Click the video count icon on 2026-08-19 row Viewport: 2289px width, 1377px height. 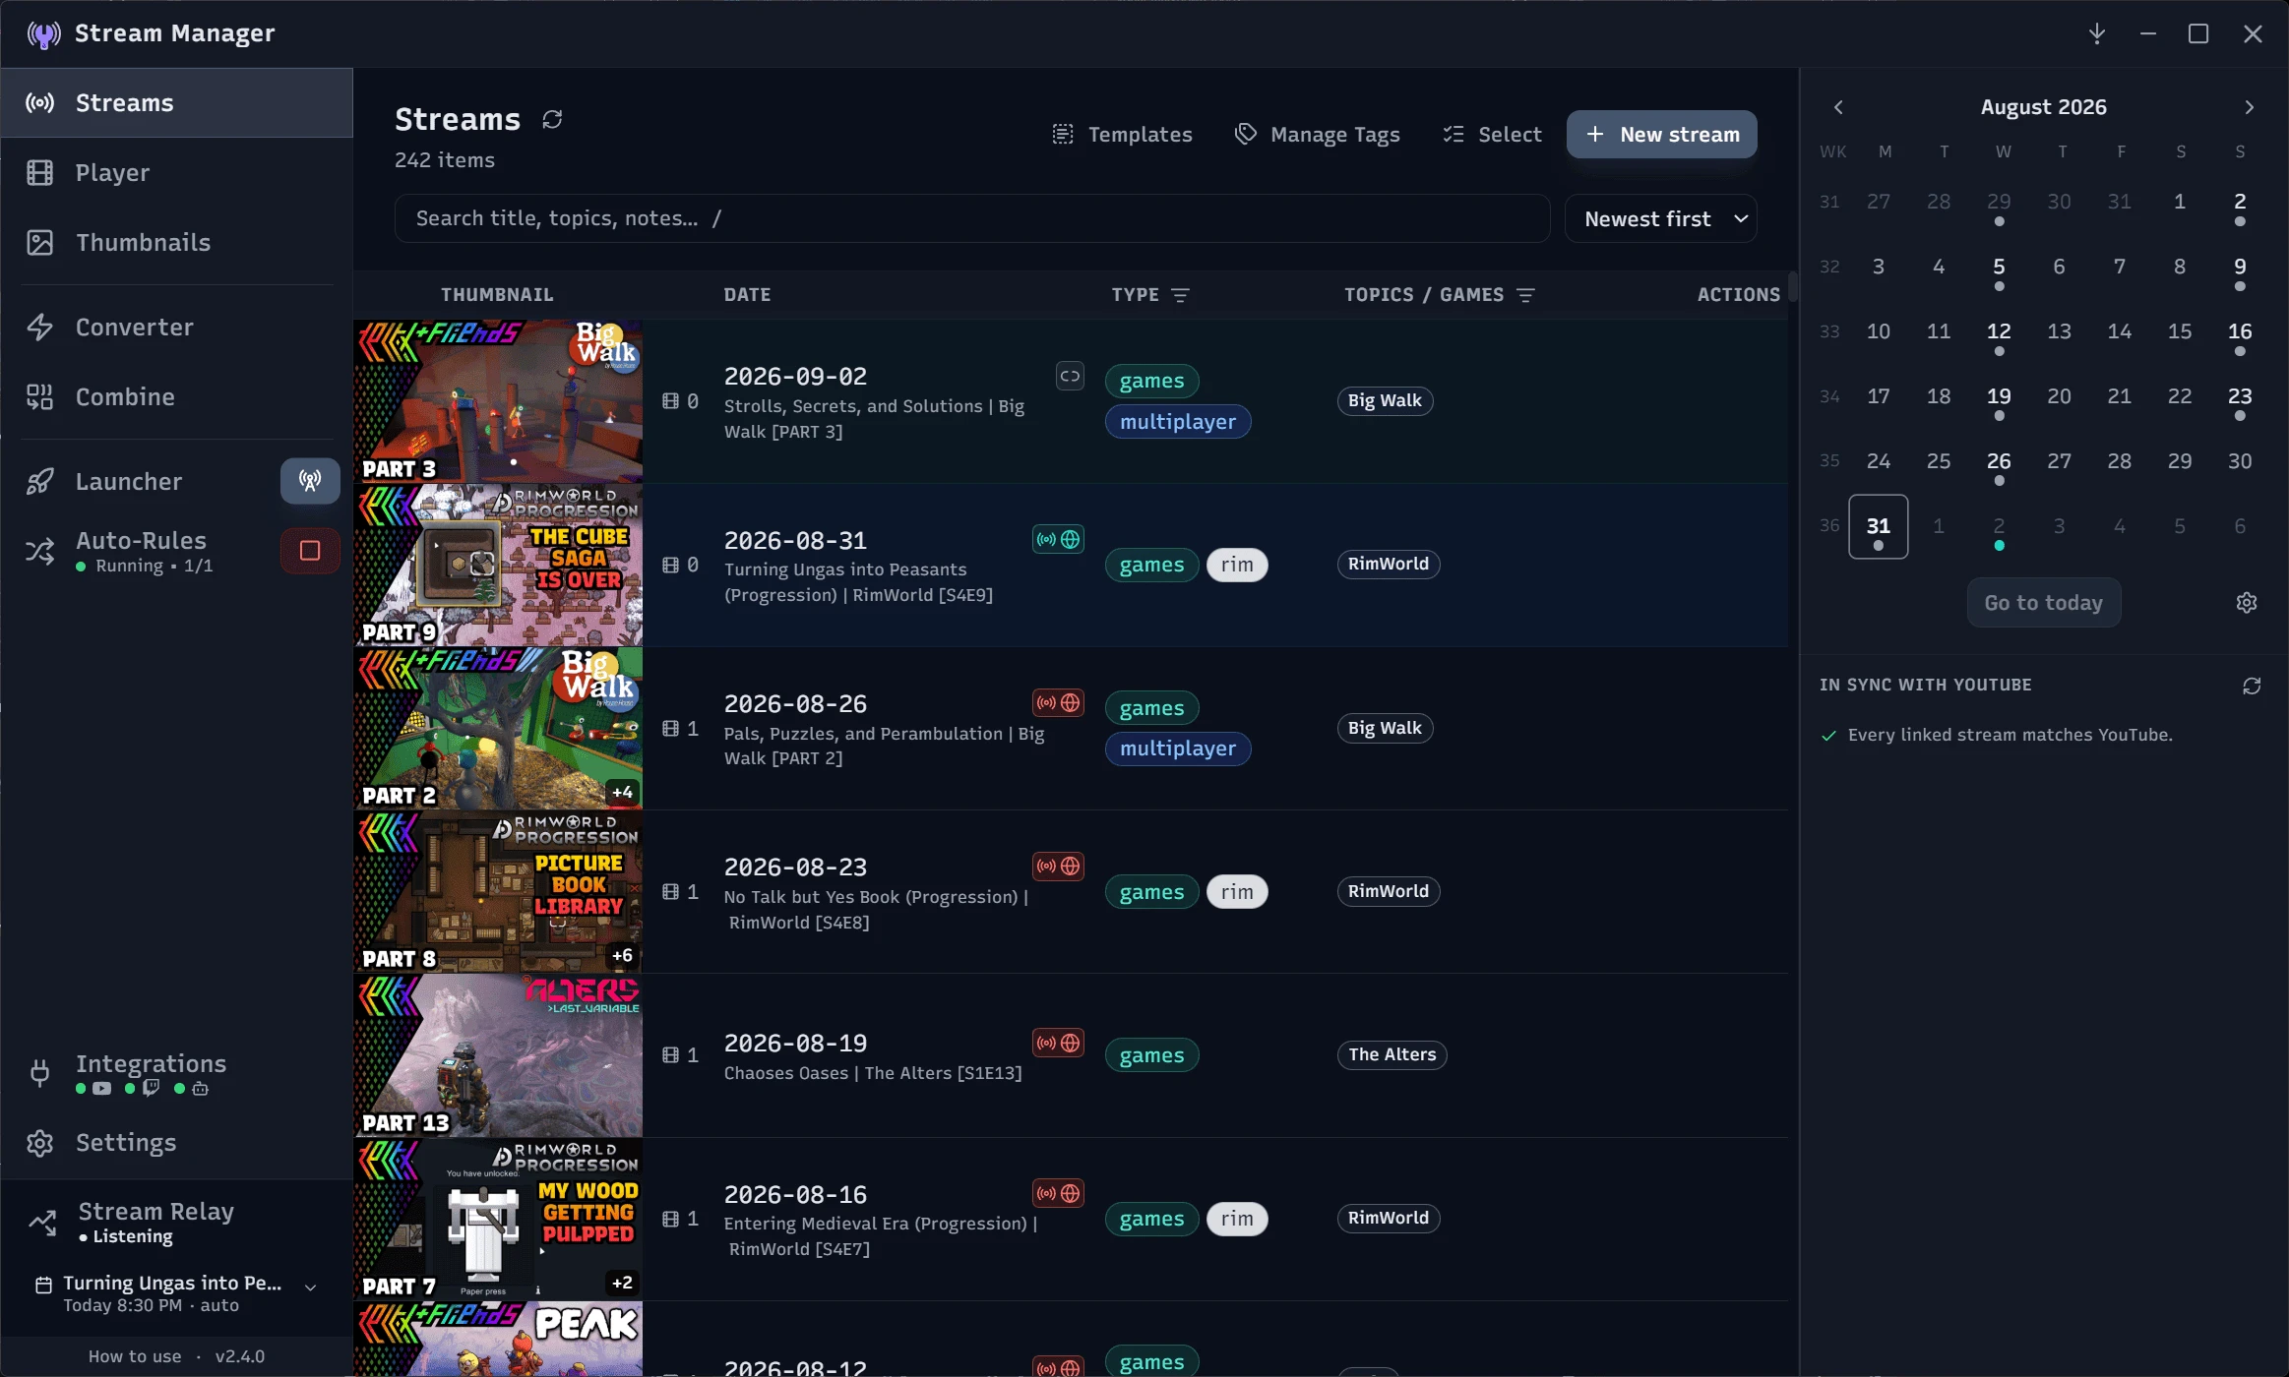(x=671, y=1055)
